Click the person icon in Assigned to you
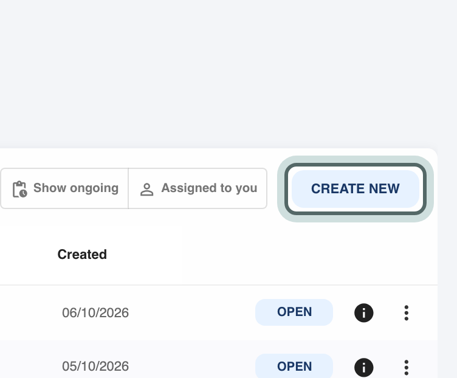 [x=146, y=190]
